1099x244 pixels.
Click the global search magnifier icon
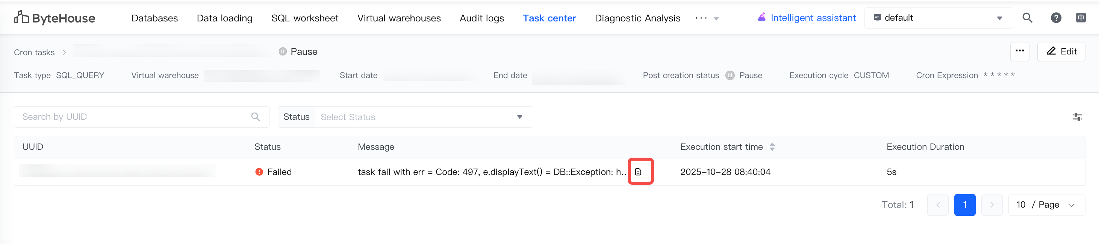1027,18
